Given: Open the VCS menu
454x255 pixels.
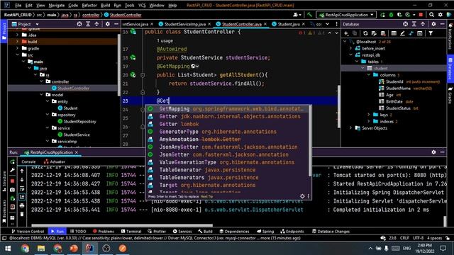Looking at the screenshot, I should 142,5.
